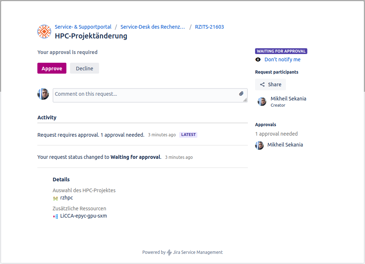Image resolution: width=365 pixels, height=264 pixels.
Task: Click the WAITING FOR APPROVAL status badge
Action: (281, 51)
